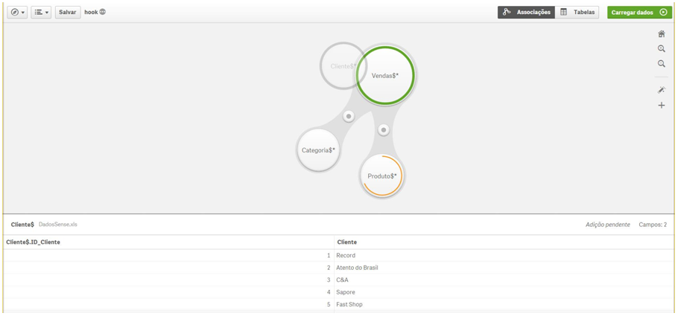Image resolution: width=678 pixels, height=316 pixels.
Task: Click Carregar dados to load the data
Action: (639, 12)
